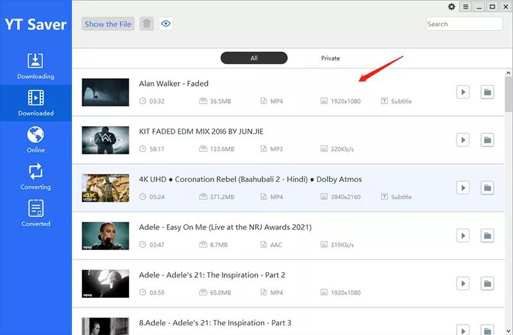Play Adele - Easy On Me track
The height and width of the screenshot is (335, 513).
pyautogui.click(x=463, y=236)
